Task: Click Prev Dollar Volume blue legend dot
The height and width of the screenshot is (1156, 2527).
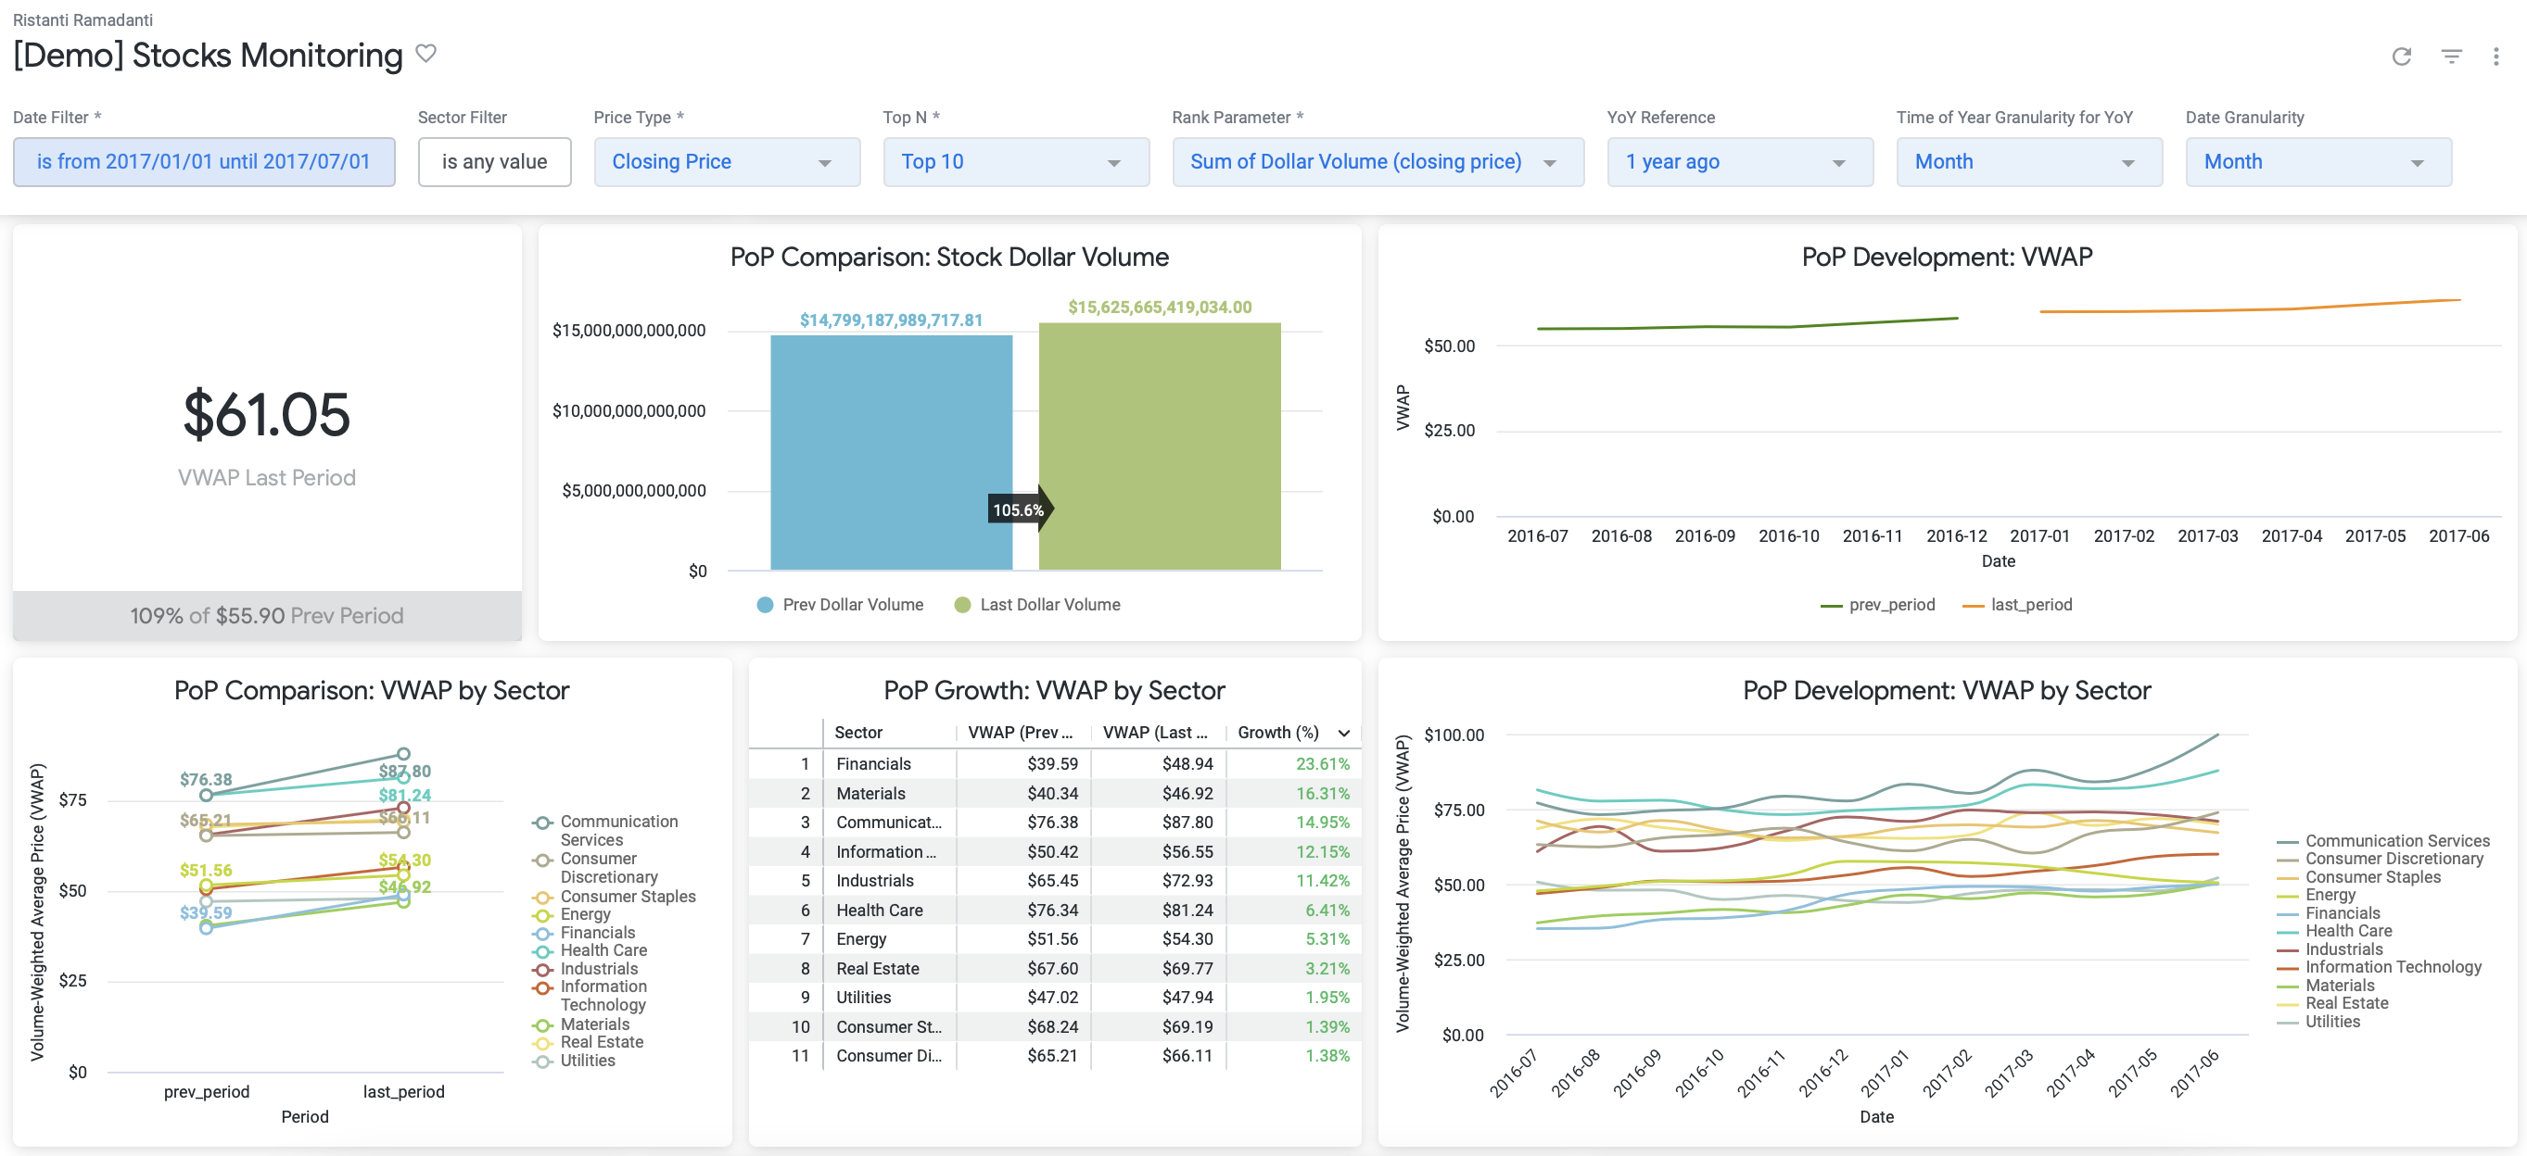Action: [x=765, y=605]
